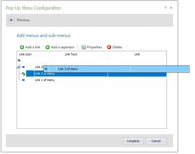
Task: Select the Link 3 of menu row
Action: 70,74
